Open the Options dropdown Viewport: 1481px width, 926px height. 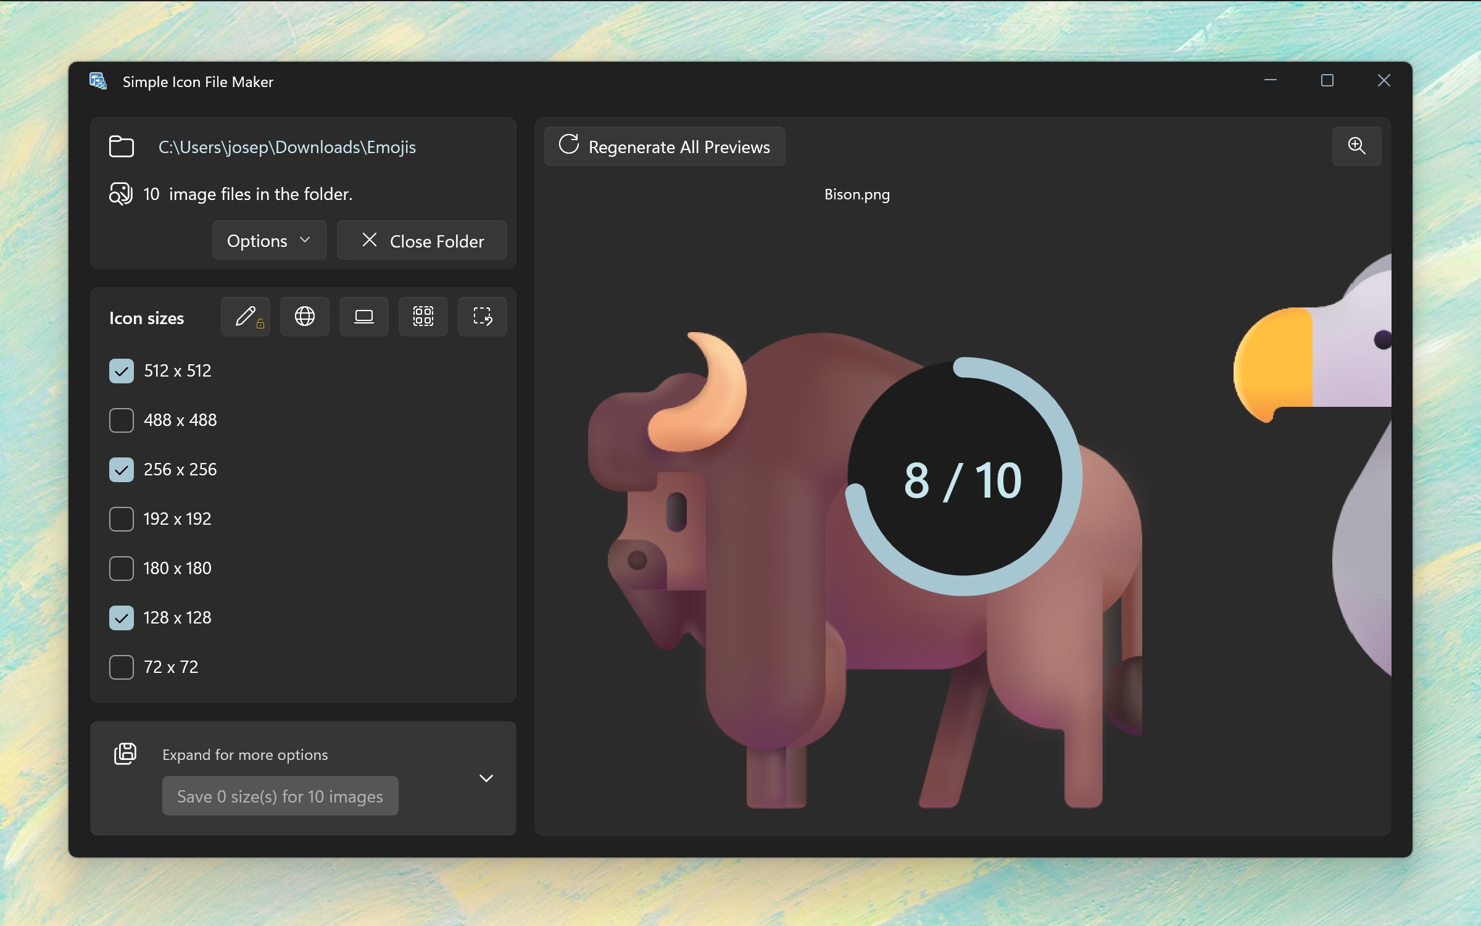269,241
